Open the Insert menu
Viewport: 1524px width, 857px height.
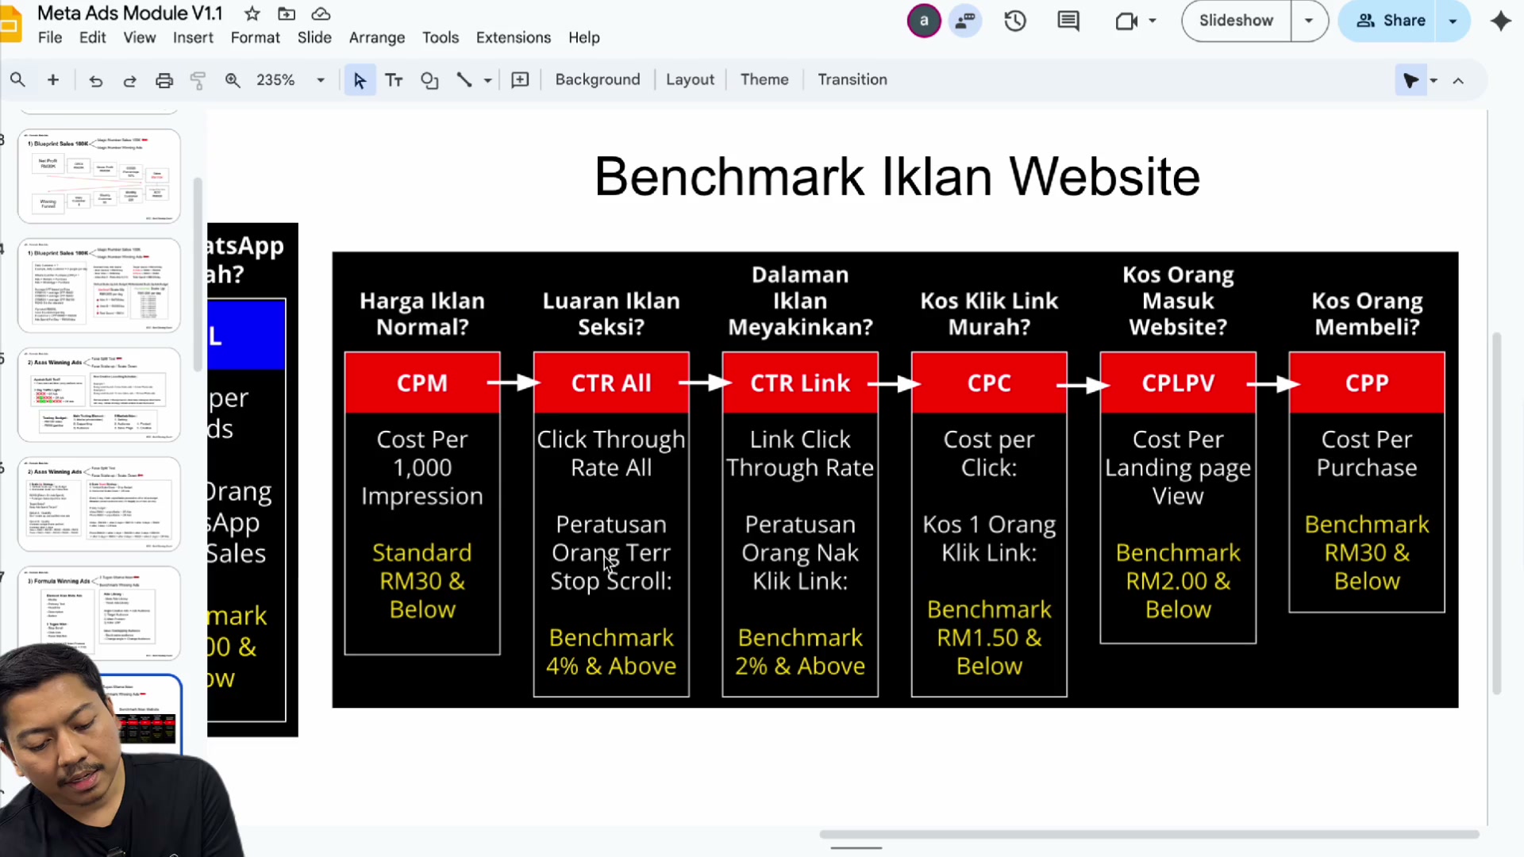(193, 37)
